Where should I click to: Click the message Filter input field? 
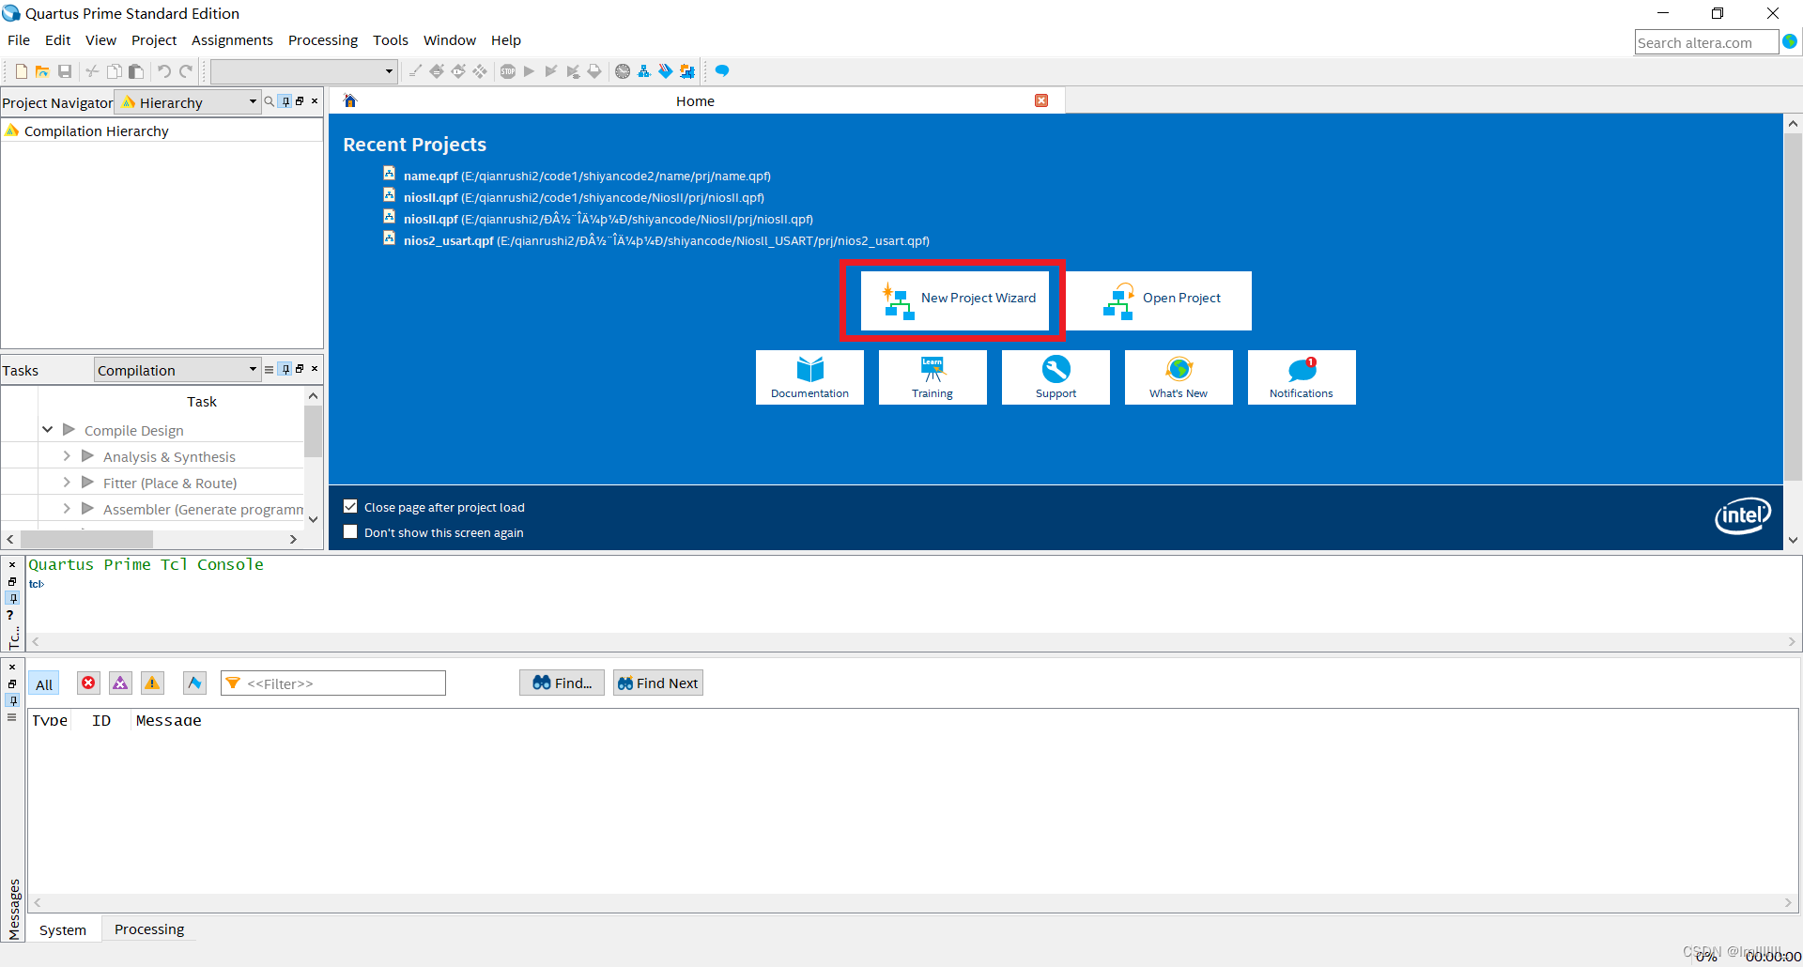pyautogui.click(x=333, y=683)
